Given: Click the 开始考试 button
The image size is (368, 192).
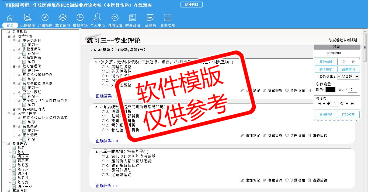Looking at the screenshot, I should click(326, 62).
